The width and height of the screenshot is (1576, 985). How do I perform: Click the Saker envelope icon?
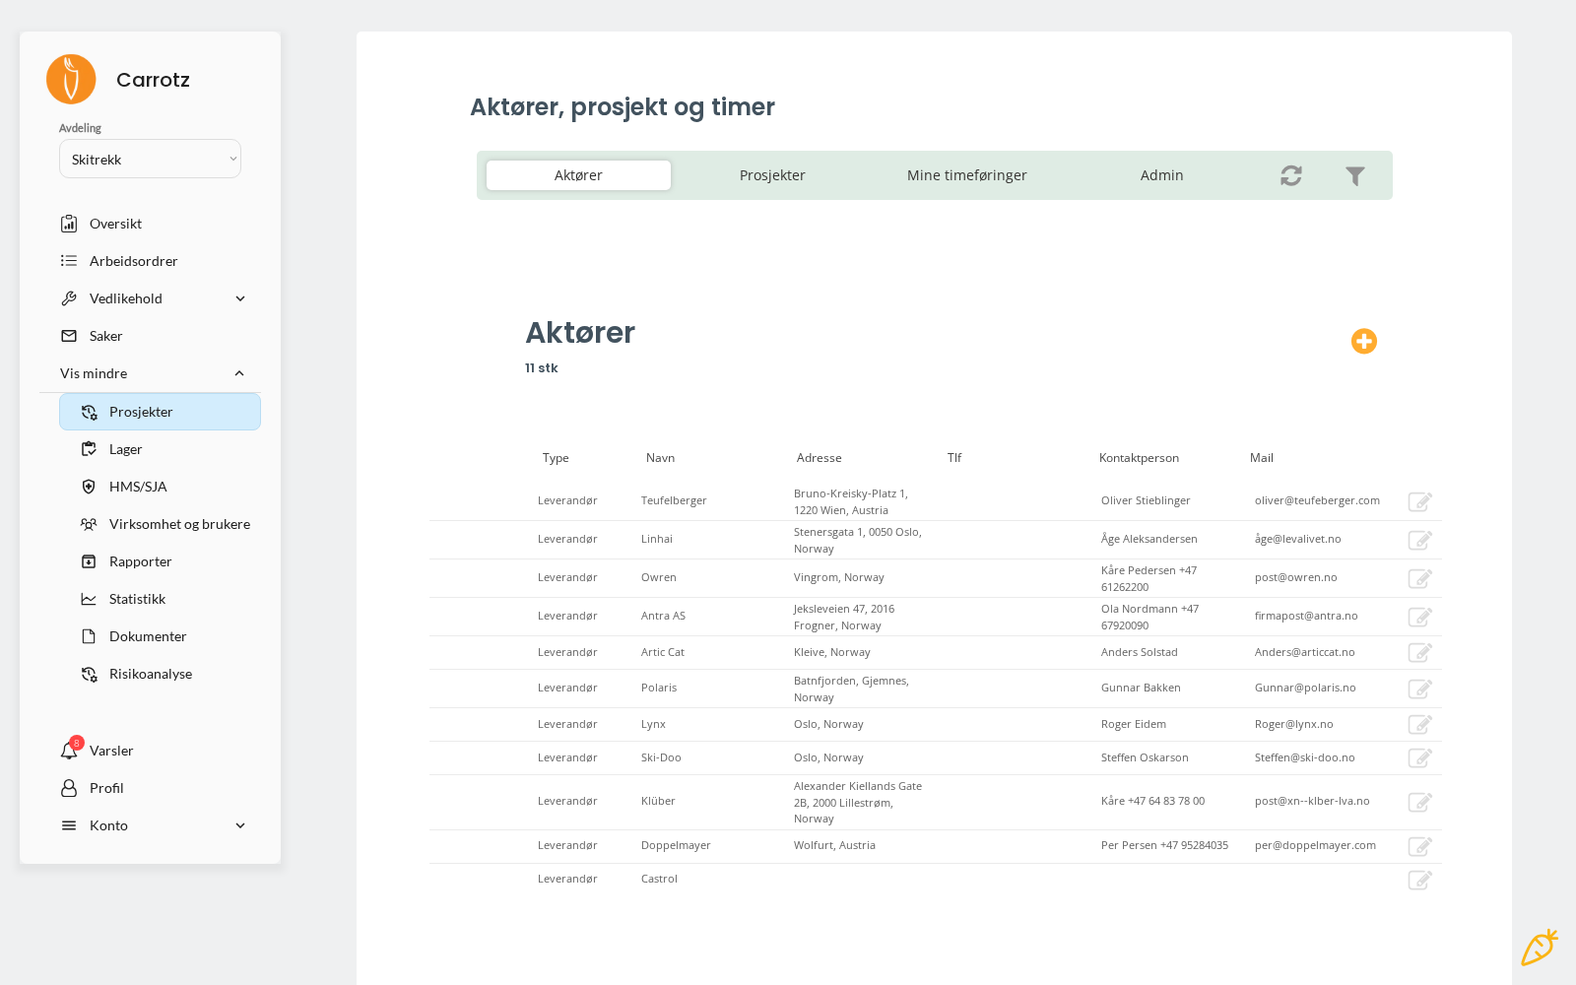(69, 336)
